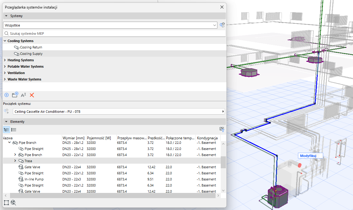Image resolution: width=353 pixels, height=210 pixels.
Task: Click the Cooling Supply pipe icon
Action: click(16, 54)
